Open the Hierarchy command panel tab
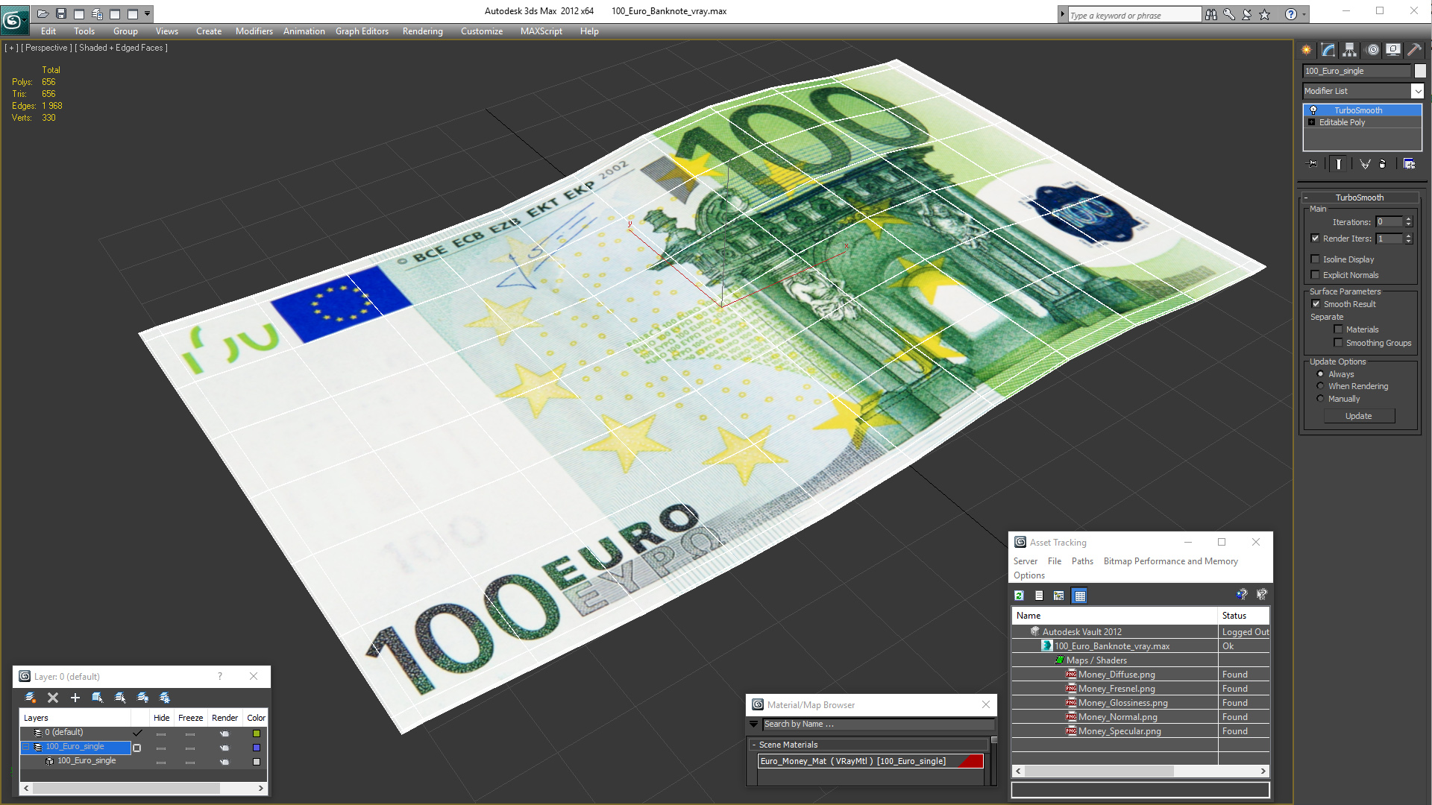This screenshot has height=805, width=1432. [1350, 50]
